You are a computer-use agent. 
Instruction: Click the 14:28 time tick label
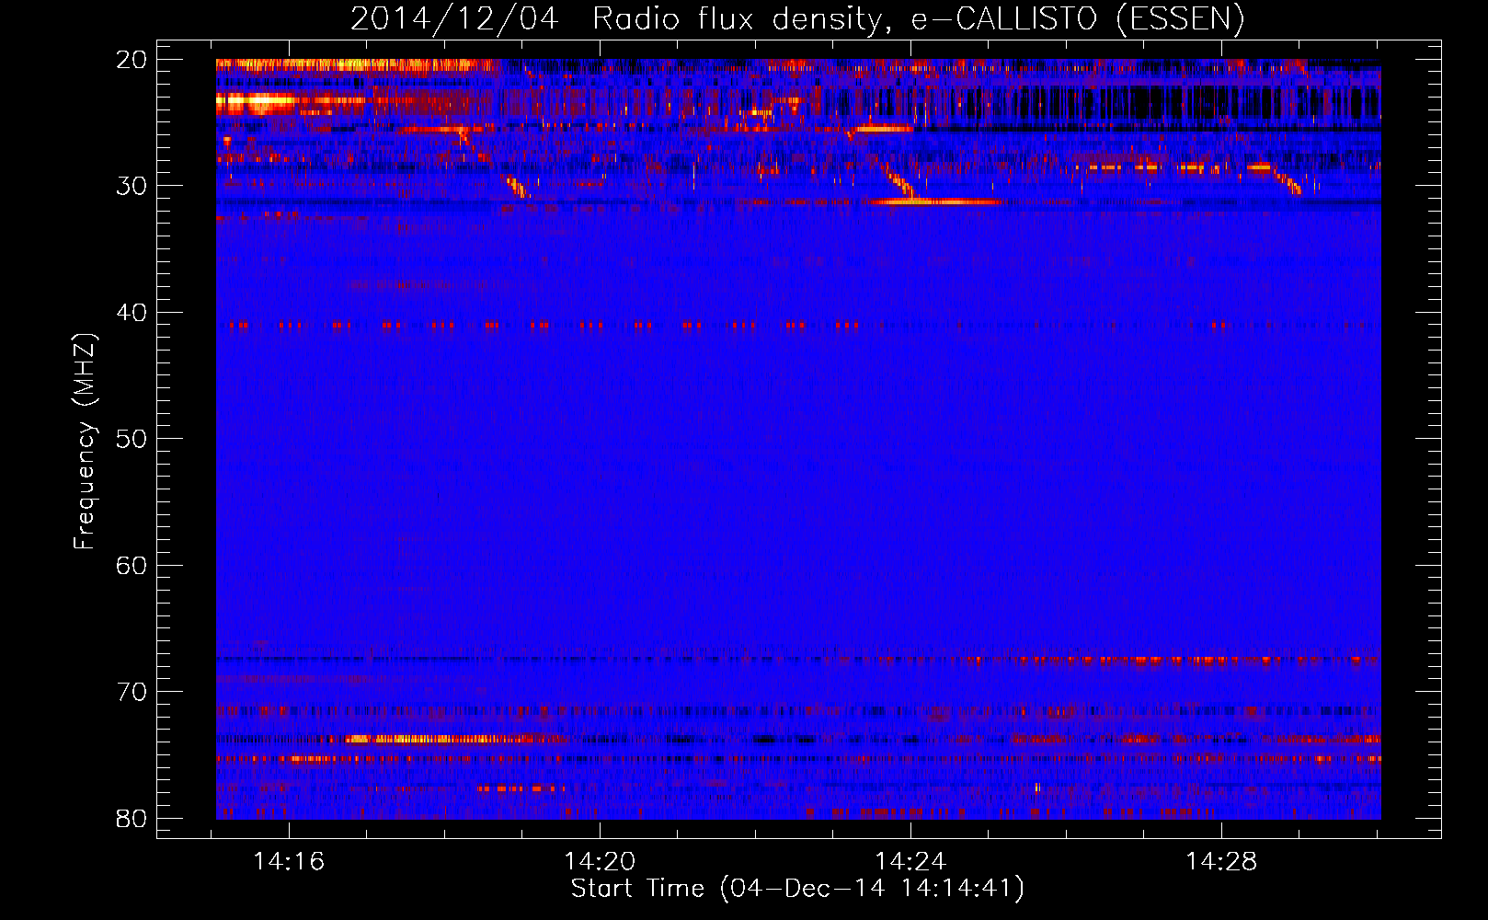pos(1221,862)
